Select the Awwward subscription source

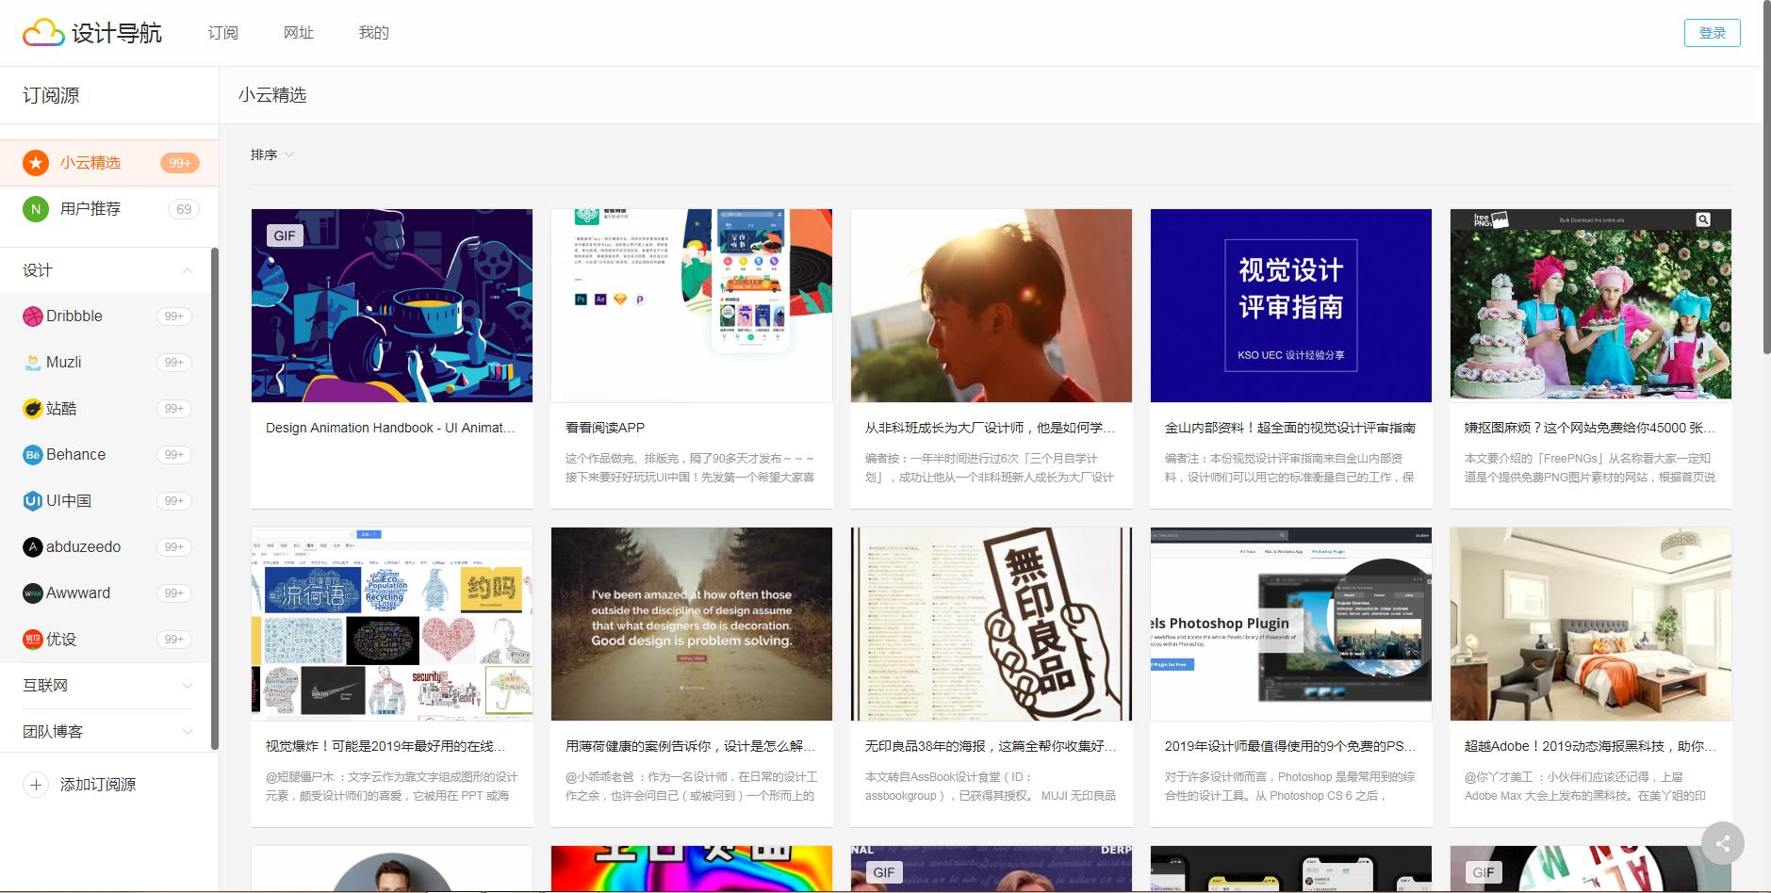(x=106, y=593)
